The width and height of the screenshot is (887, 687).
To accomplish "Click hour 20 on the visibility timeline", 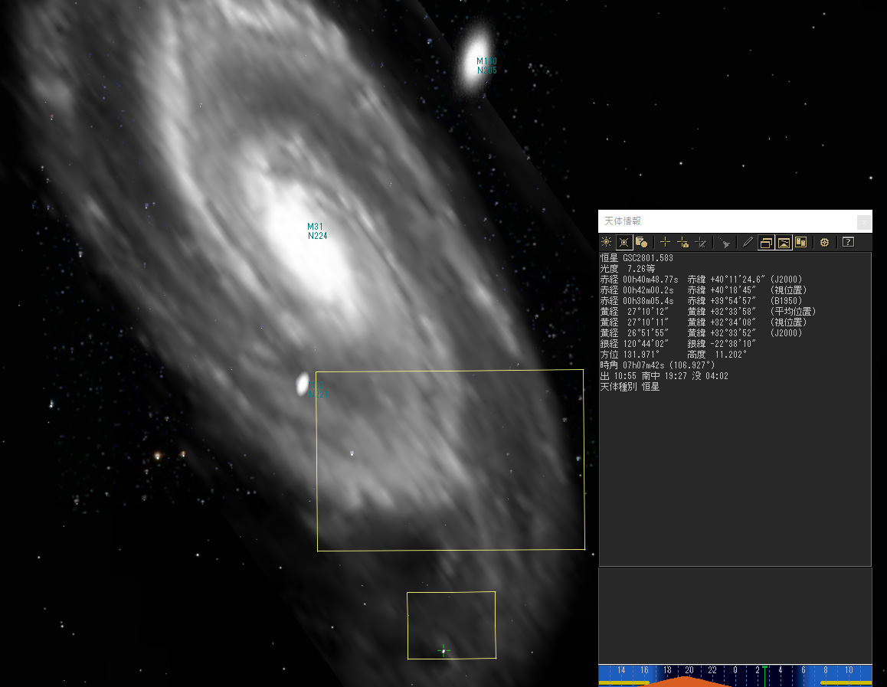I will [x=689, y=670].
